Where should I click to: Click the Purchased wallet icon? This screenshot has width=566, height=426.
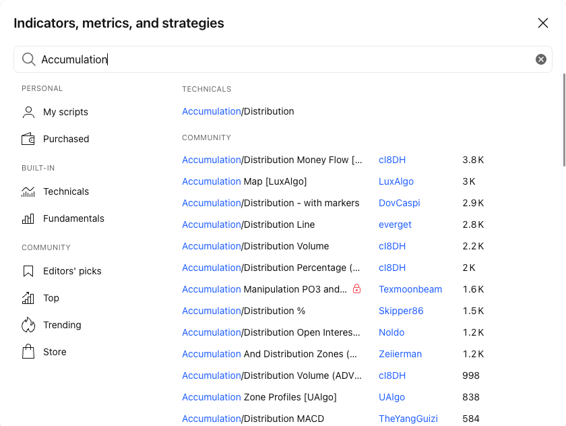[x=28, y=139]
